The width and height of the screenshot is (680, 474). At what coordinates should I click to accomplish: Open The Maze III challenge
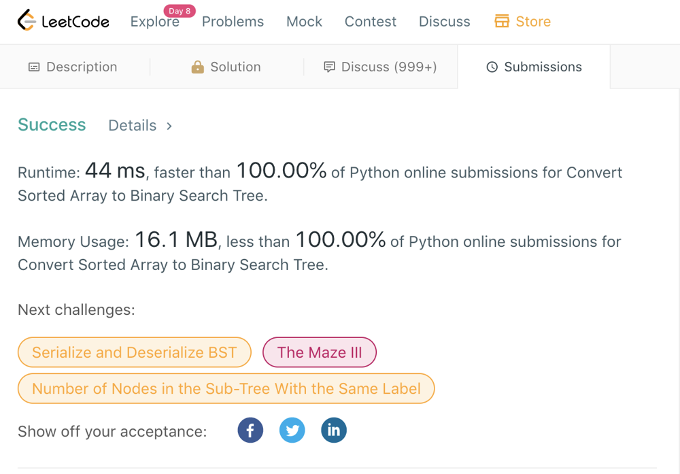(x=319, y=352)
